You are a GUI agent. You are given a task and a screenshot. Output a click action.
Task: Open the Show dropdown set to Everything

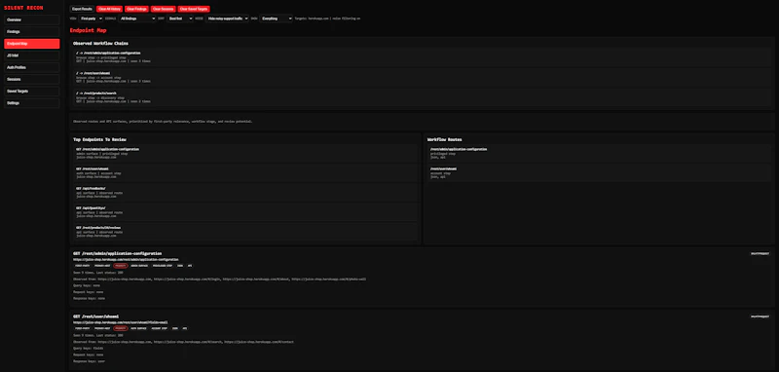click(277, 19)
